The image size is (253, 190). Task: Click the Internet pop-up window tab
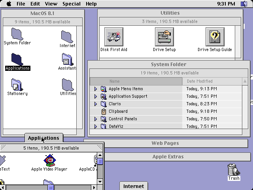[x=134, y=186]
